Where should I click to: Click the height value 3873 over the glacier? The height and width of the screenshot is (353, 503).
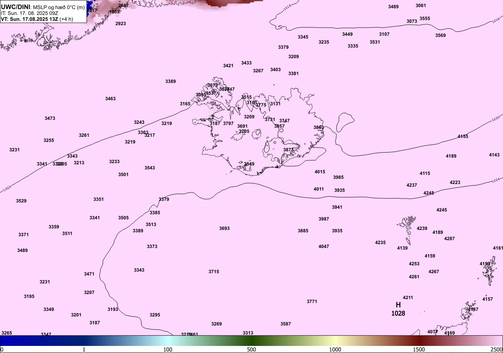(288, 150)
